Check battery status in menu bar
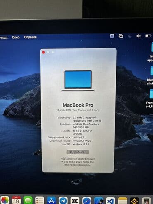 pos(148,36)
